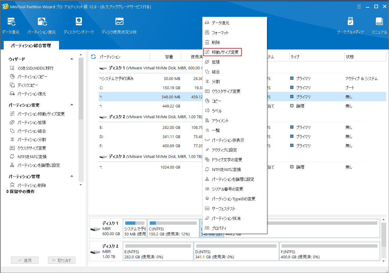Select the C: partition row
Screen dimensions: 389x273
[x=242, y=88]
